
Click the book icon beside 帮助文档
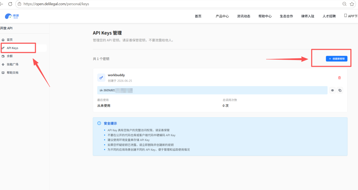(3, 73)
